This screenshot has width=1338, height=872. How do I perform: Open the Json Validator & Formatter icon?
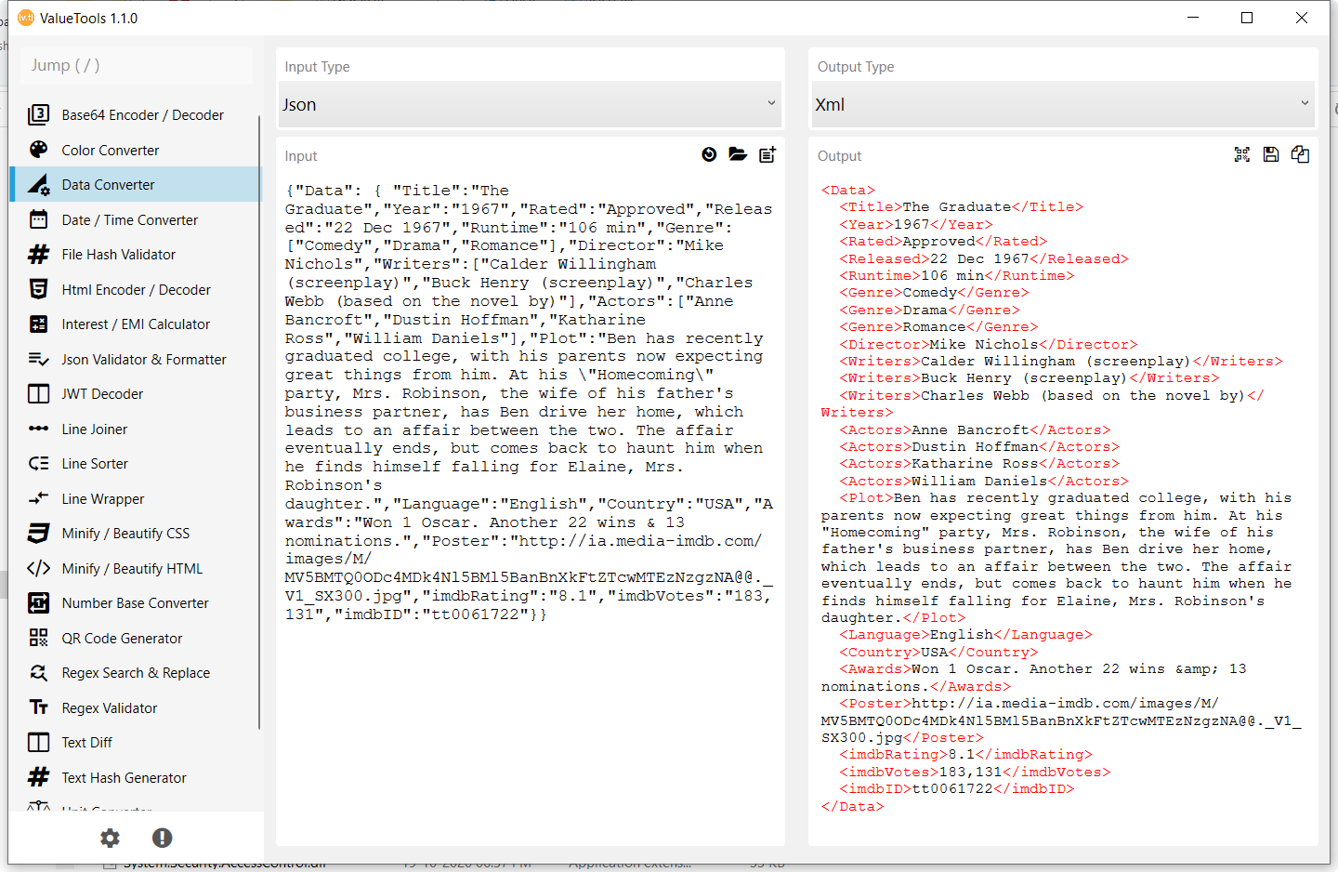[x=38, y=359]
